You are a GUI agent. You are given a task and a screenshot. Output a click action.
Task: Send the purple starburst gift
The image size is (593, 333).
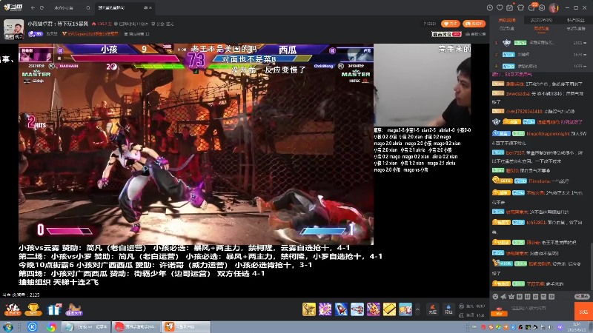coord(325,309)
